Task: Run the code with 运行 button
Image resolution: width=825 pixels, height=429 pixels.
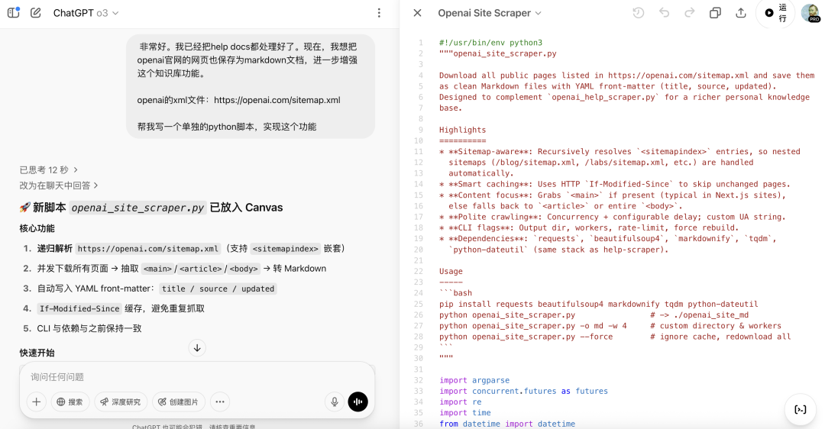Action: [775, 13]
